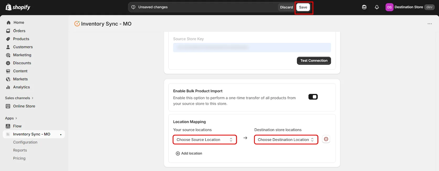Open Choose Source Location dropdown

[x=205, y=140]
